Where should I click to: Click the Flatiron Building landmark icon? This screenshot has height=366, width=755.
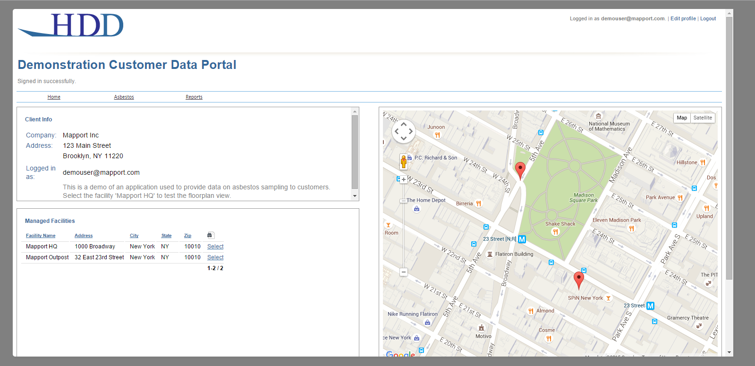[x=490, y=254]
